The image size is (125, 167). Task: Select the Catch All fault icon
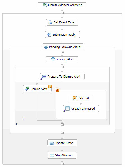coord(75,98)
